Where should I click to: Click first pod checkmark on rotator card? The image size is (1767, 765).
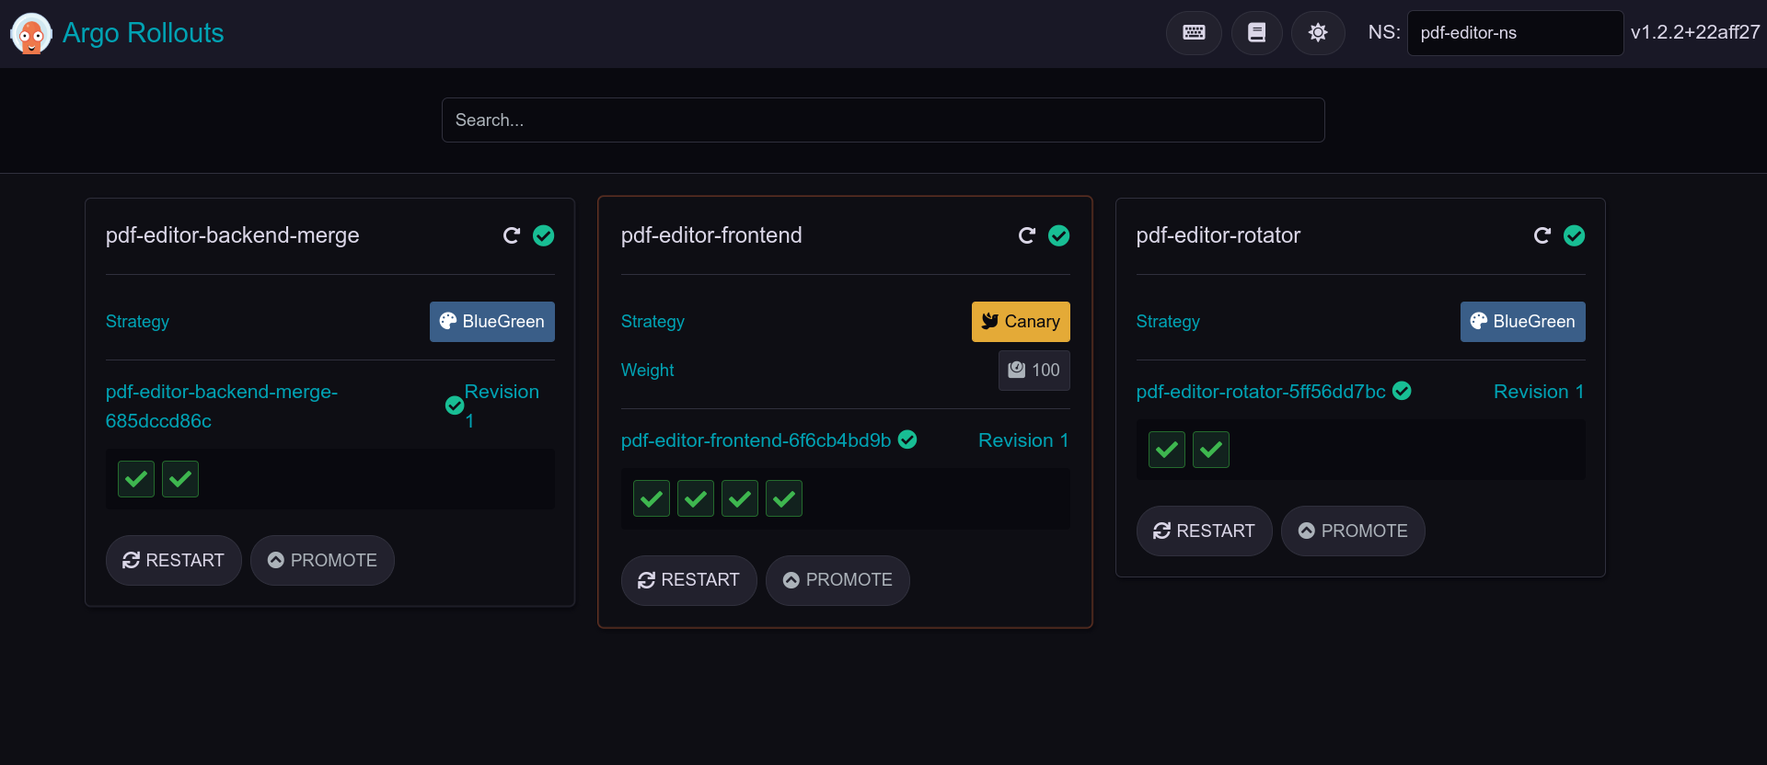(1167, 450)
